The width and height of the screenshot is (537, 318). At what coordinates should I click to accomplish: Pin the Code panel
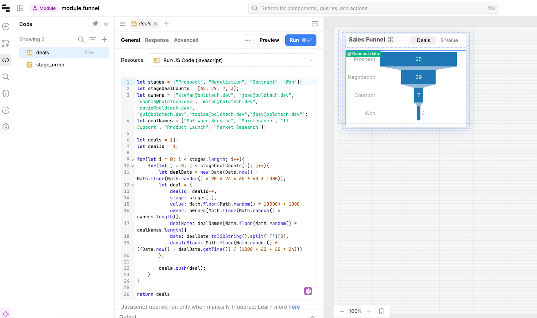click(95, 24)
